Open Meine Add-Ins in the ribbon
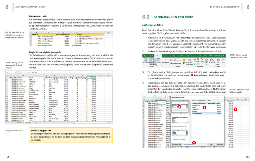This screenshot has height=161, width=255. pyautogui.click(x=176, y=63)
